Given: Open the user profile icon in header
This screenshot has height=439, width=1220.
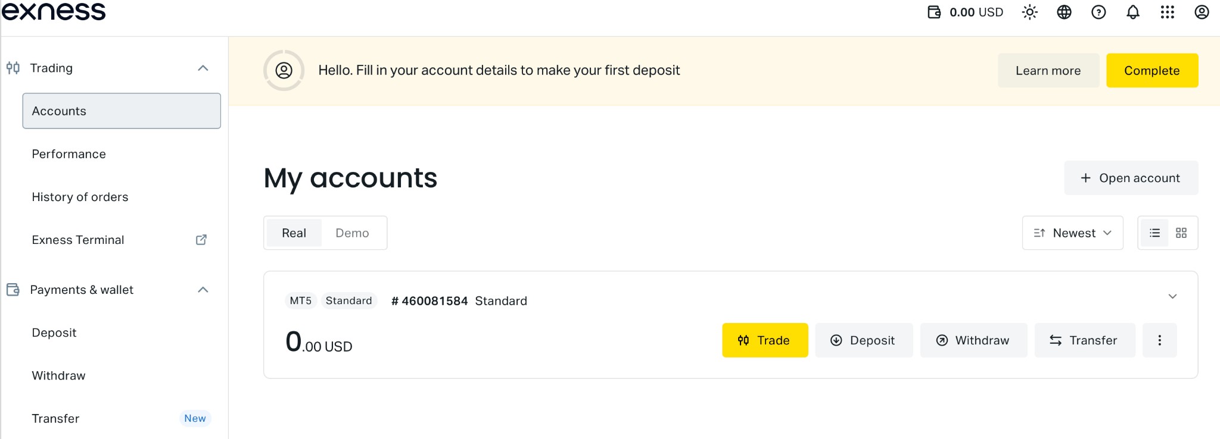Looking at the screenshot, I should [1202, 12].
